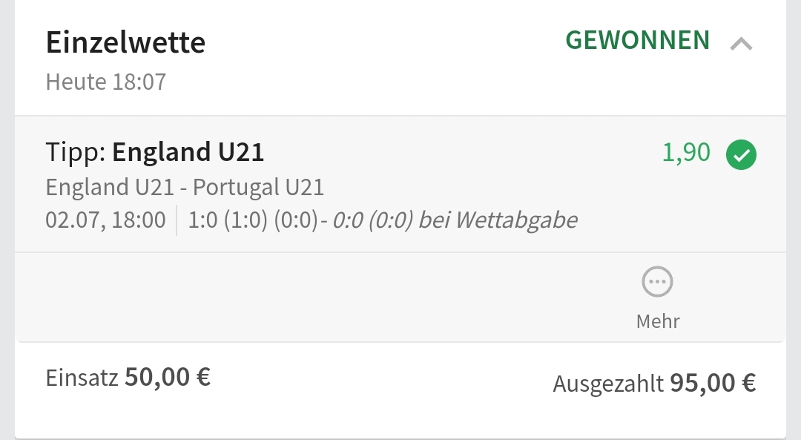Click the Einsatz label
This screenshot has height=440, width=801.
[82, 378]
